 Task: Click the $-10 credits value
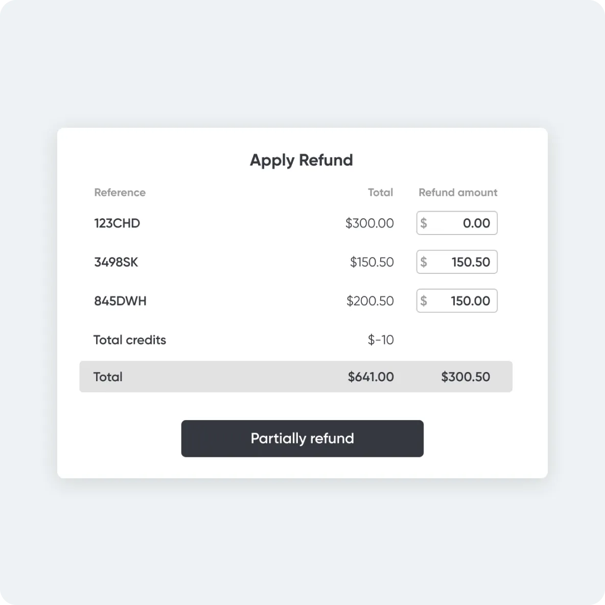[381, 340]
